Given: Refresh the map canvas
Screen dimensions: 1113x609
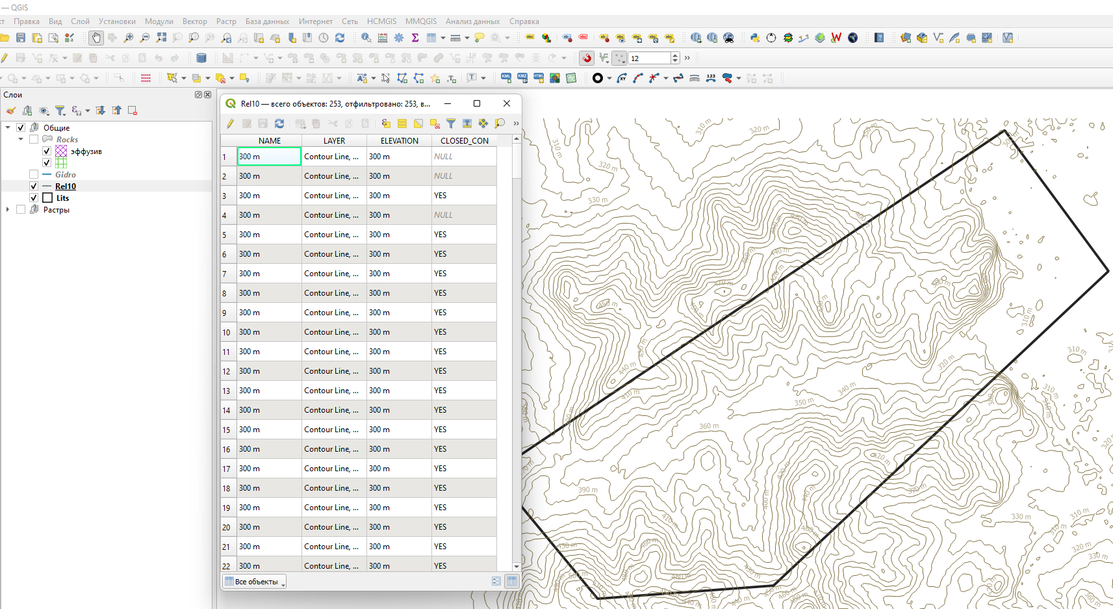Looking at the screenshot, I should click(x=340, y=38).
